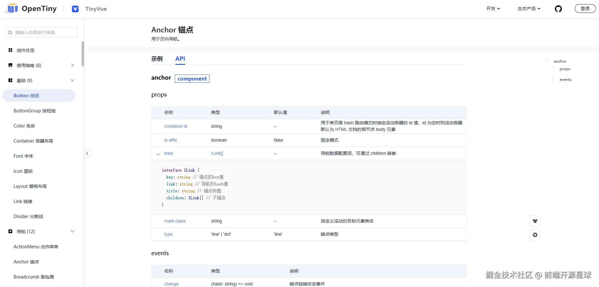The image size is (599, 287).
Task: Jump to events in page outline
Action: [x=565, y=80]
